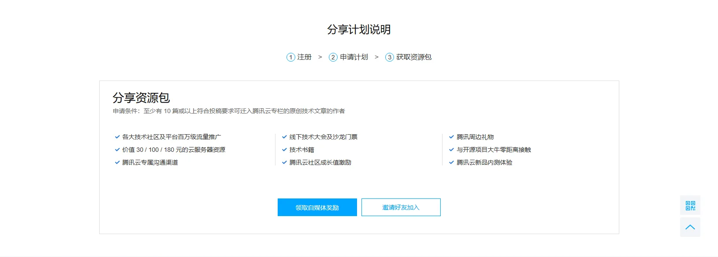This screenshot has width=718, height=257.
Task: Click 腾讯云专属沟通渠道 item
Action: pyautogui.click(x=150, y=162)
